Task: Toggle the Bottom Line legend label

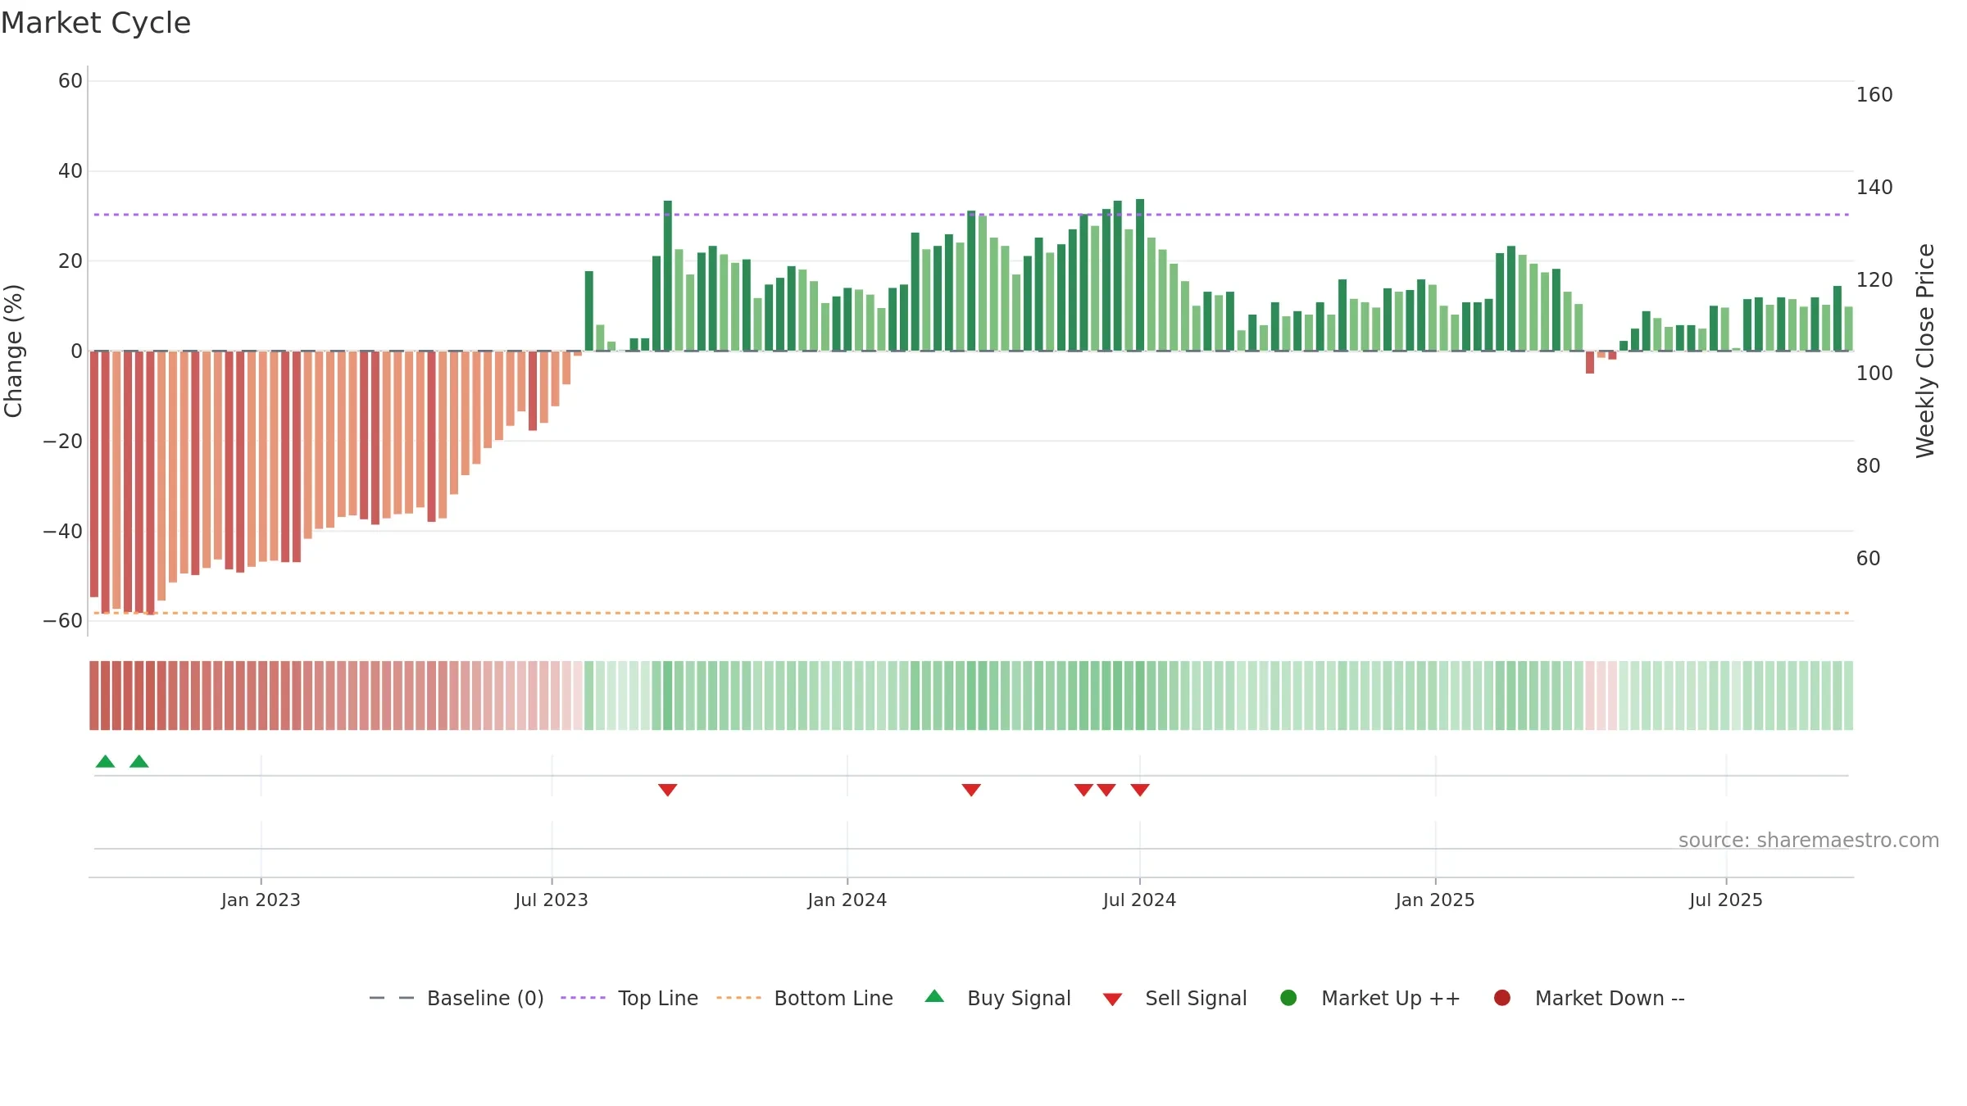Action: pos(834,998)
